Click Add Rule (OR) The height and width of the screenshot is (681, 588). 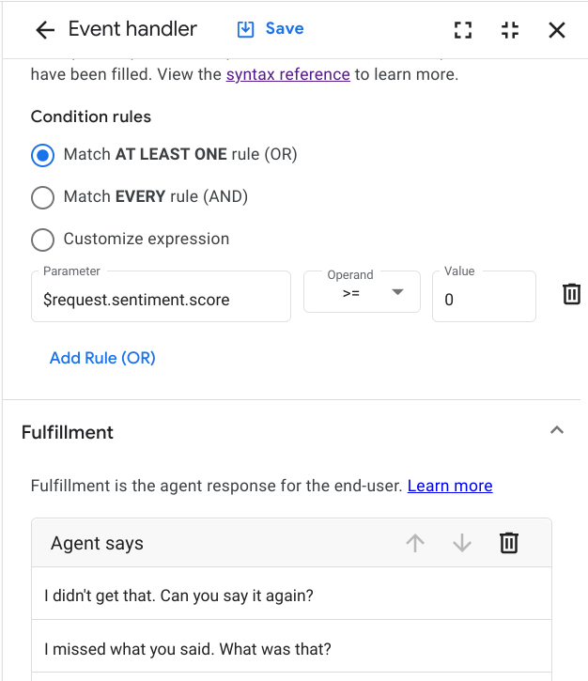(102, 358)
